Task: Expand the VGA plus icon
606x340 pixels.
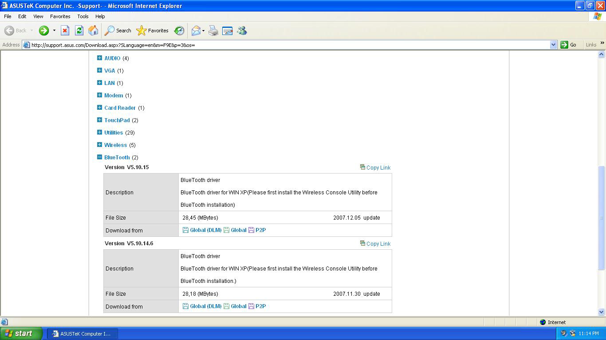Action: 99,70
